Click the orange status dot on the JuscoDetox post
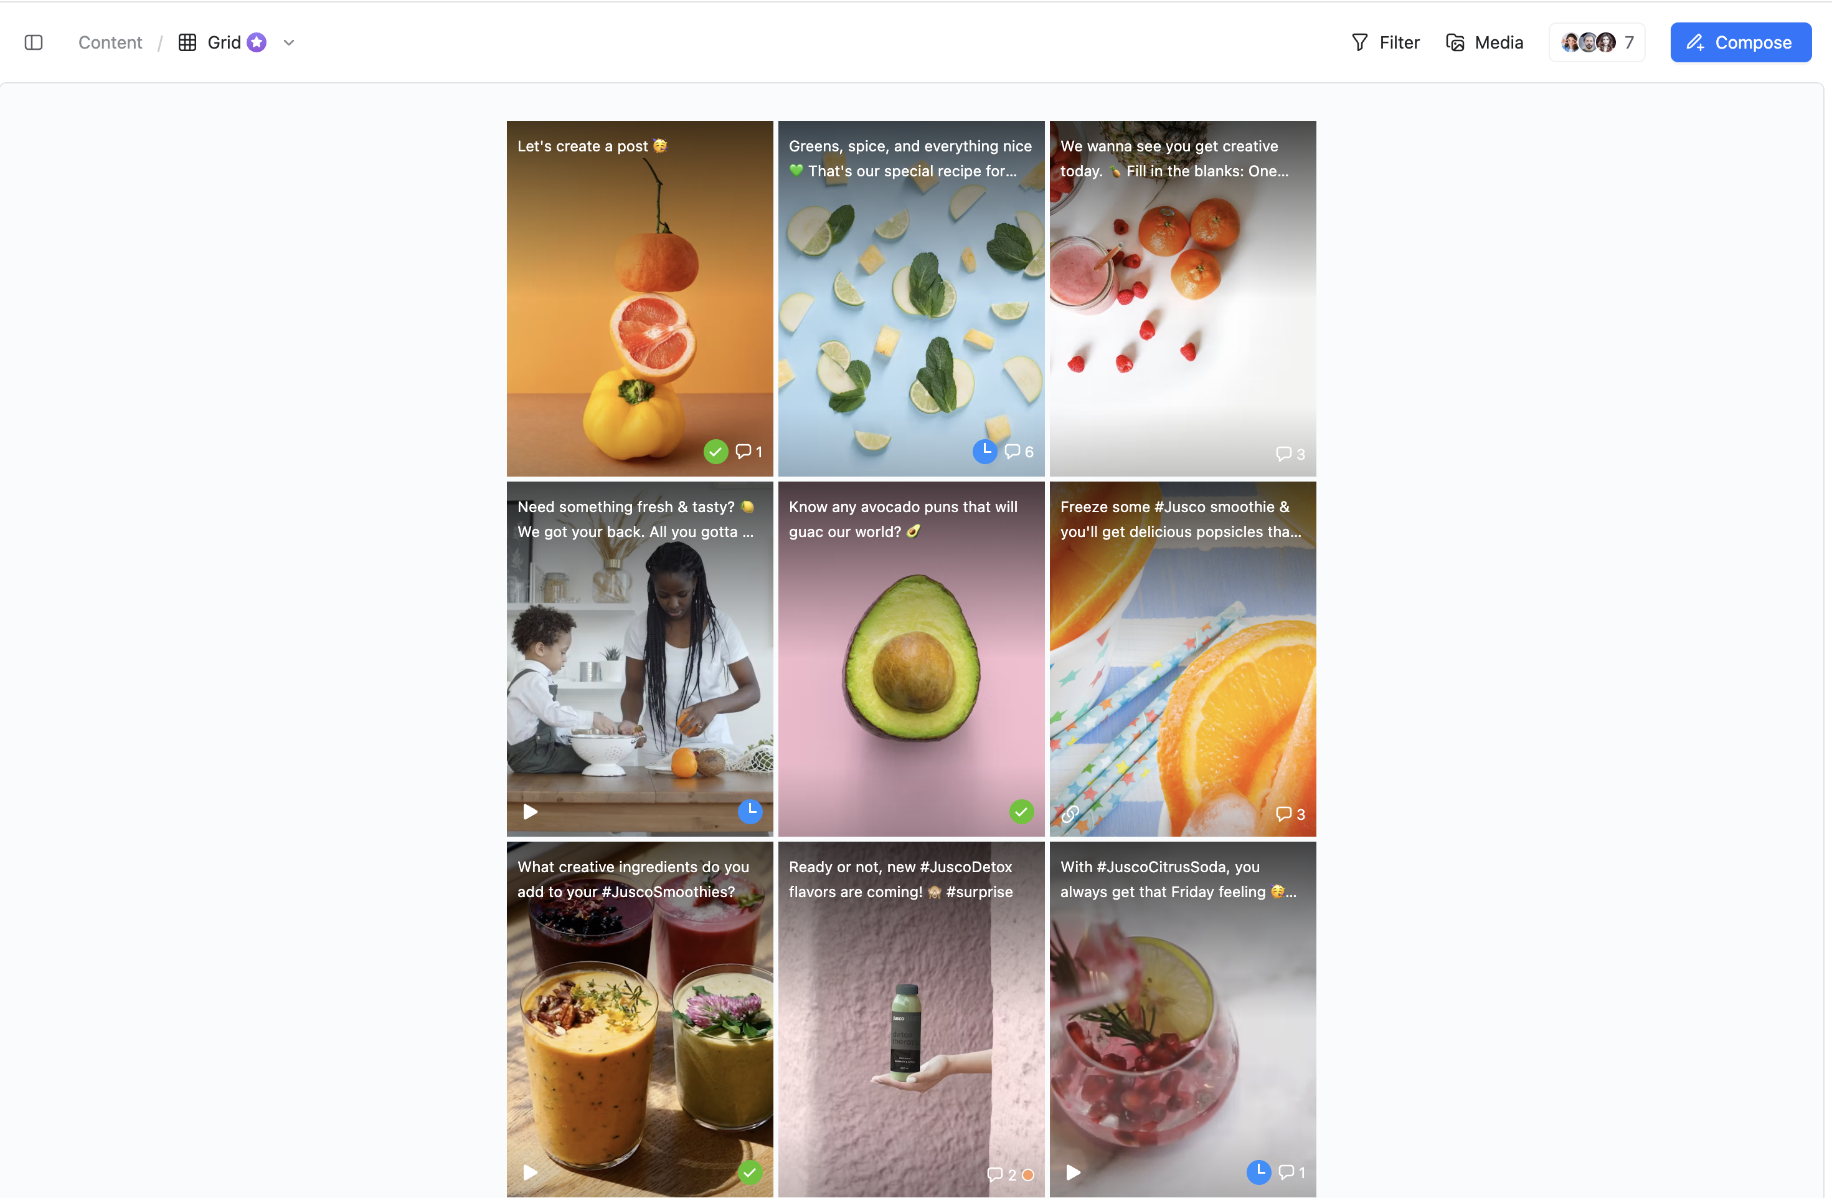This screenshot has width=1832, height=1198. click(1027, 1175)
